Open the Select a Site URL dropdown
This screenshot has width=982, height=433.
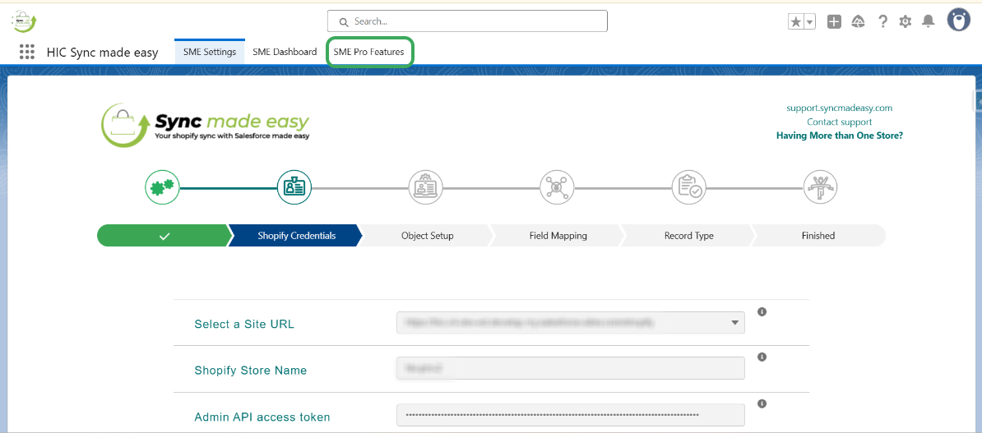click(x=571, y=323)
